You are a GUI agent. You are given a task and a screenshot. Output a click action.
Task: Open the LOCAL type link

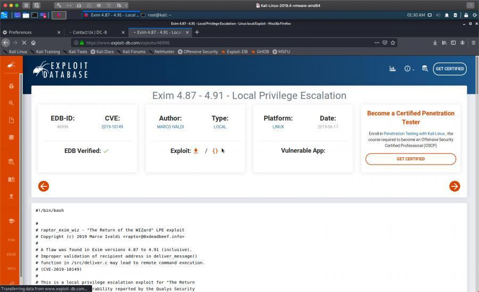coord(220,127)
